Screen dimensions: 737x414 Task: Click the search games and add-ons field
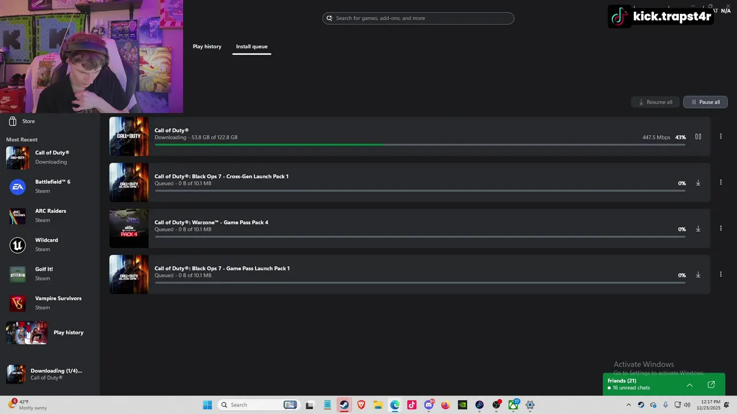pos(418,18)
